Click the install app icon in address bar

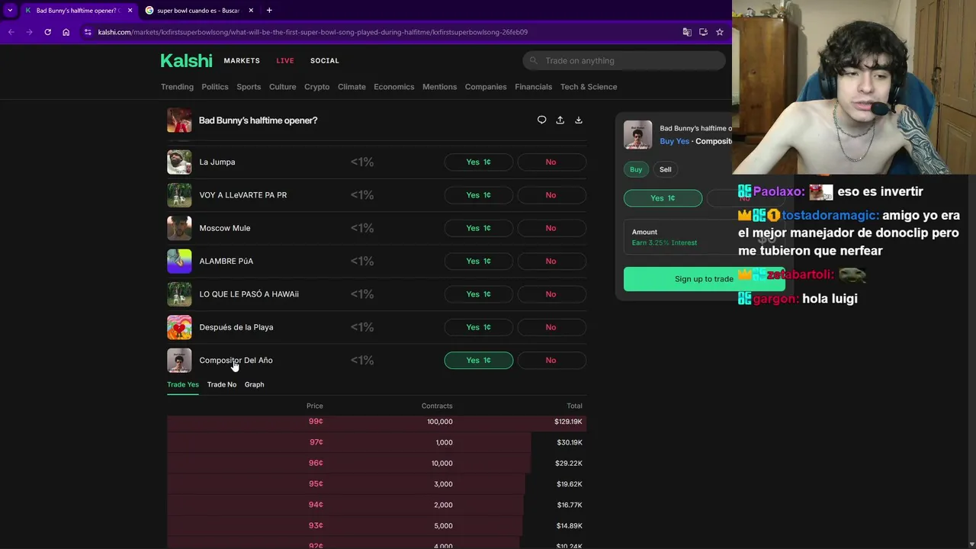703,32
